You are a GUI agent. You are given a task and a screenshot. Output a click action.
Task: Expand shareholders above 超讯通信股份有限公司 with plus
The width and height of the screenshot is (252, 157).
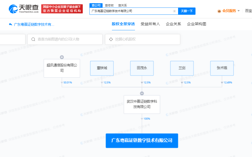[x=62, y=57]
